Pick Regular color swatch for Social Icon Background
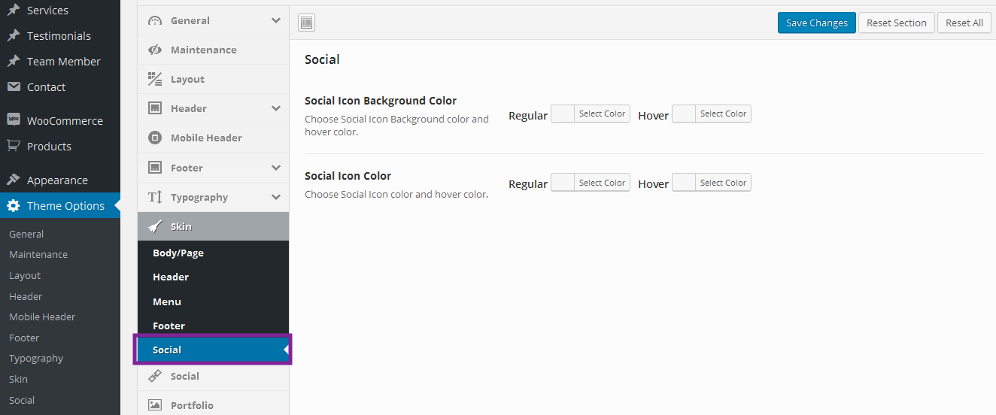 pos(563,114)
